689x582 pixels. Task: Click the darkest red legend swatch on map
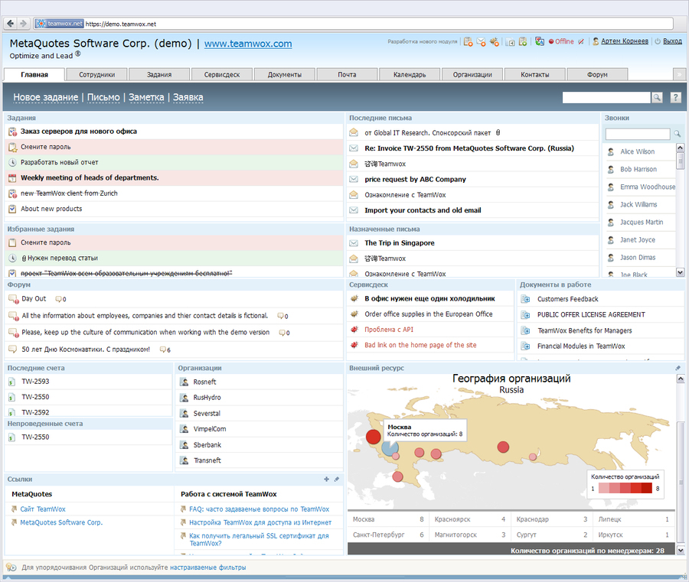(647, 488)
